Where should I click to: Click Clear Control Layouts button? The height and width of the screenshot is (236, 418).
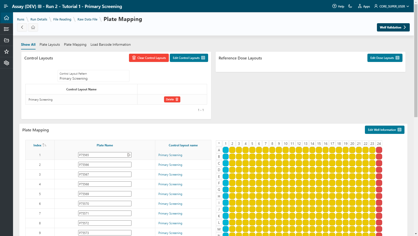pyautogui.click(x=149, y=58)
